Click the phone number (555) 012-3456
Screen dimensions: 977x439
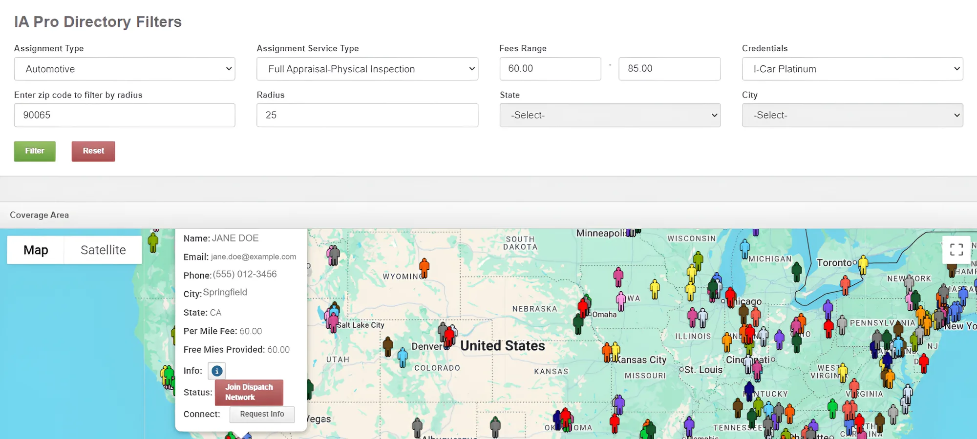pos(245,274)
